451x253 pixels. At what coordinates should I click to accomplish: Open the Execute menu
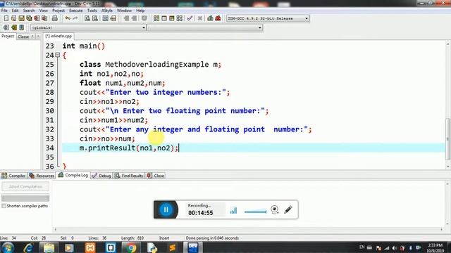pyautogui.click(x=75, y=11)
